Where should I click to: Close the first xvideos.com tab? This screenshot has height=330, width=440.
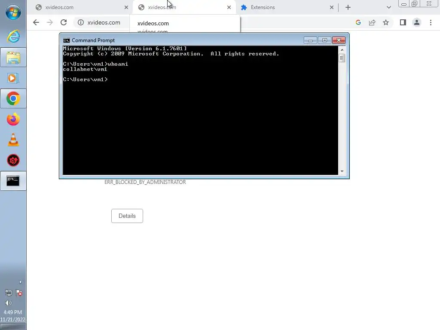[x=126, y=7]
